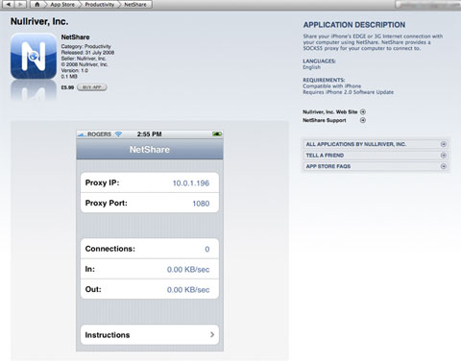Click arrow icon beside NetShare Support
The width and height of the screenshot is (461, 364).
[x=363, y=120]
